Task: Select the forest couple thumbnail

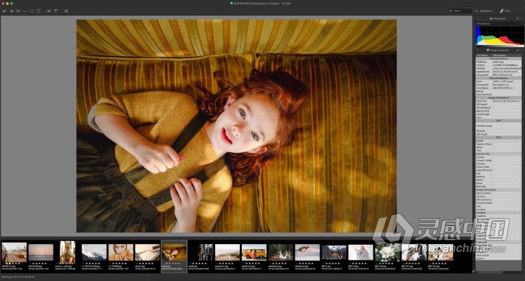Action: click(281, 253)
